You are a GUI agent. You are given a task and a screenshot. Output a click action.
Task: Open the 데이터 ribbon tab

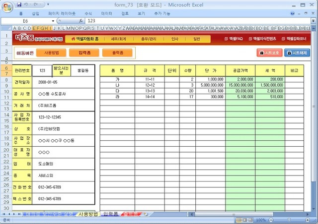(106, 13)
